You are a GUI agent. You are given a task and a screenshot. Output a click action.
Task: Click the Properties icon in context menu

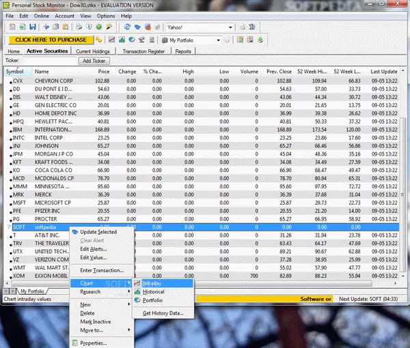coord(75,343)
